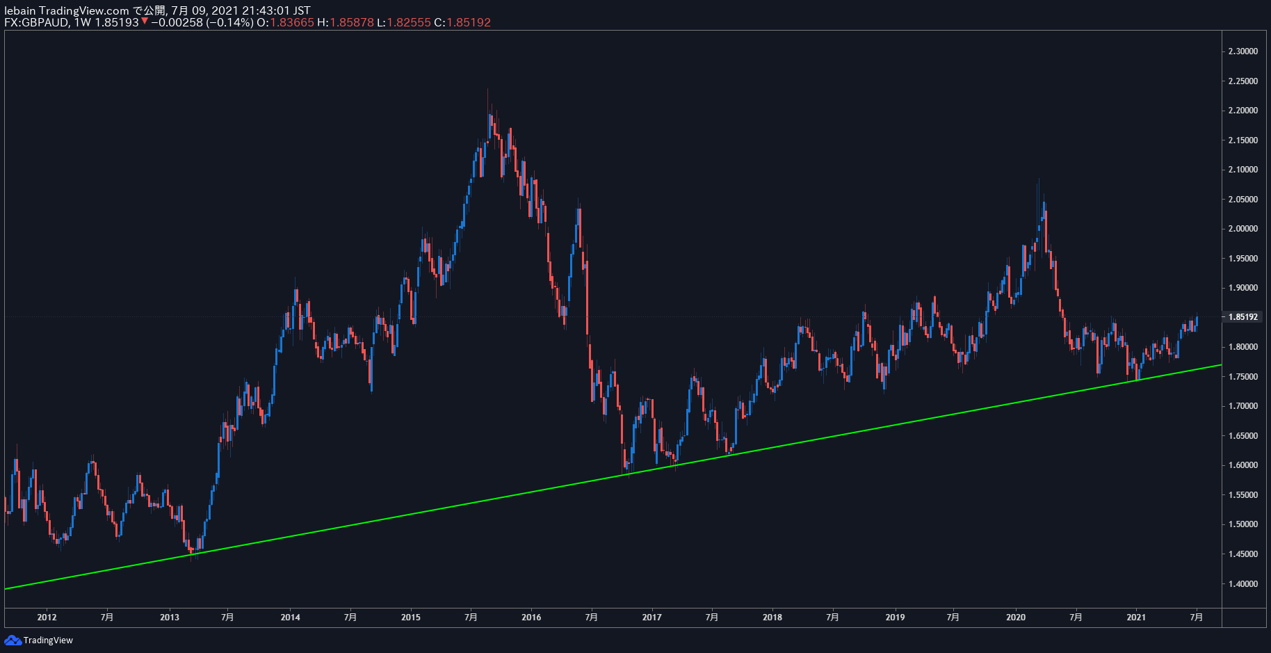Click the 2014 label on time axis
The height and width of the screenshot is (653, 1271).
tap(291, 618)
